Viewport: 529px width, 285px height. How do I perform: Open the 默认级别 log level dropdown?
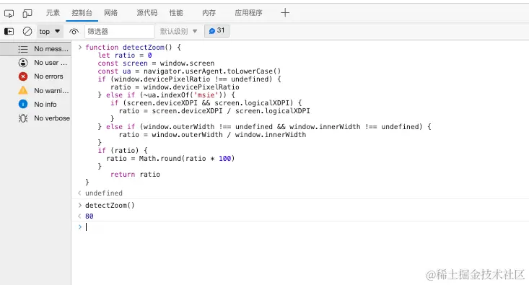(178, 31)
